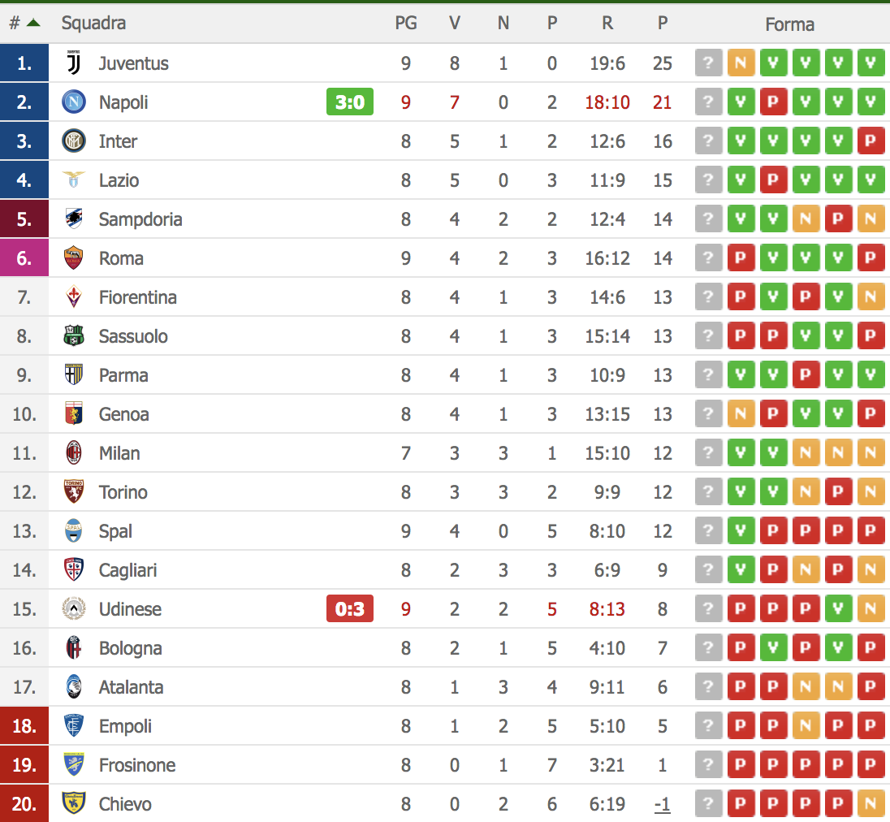
Task: Click the Atalanta team crest
Action: [74, 687]
